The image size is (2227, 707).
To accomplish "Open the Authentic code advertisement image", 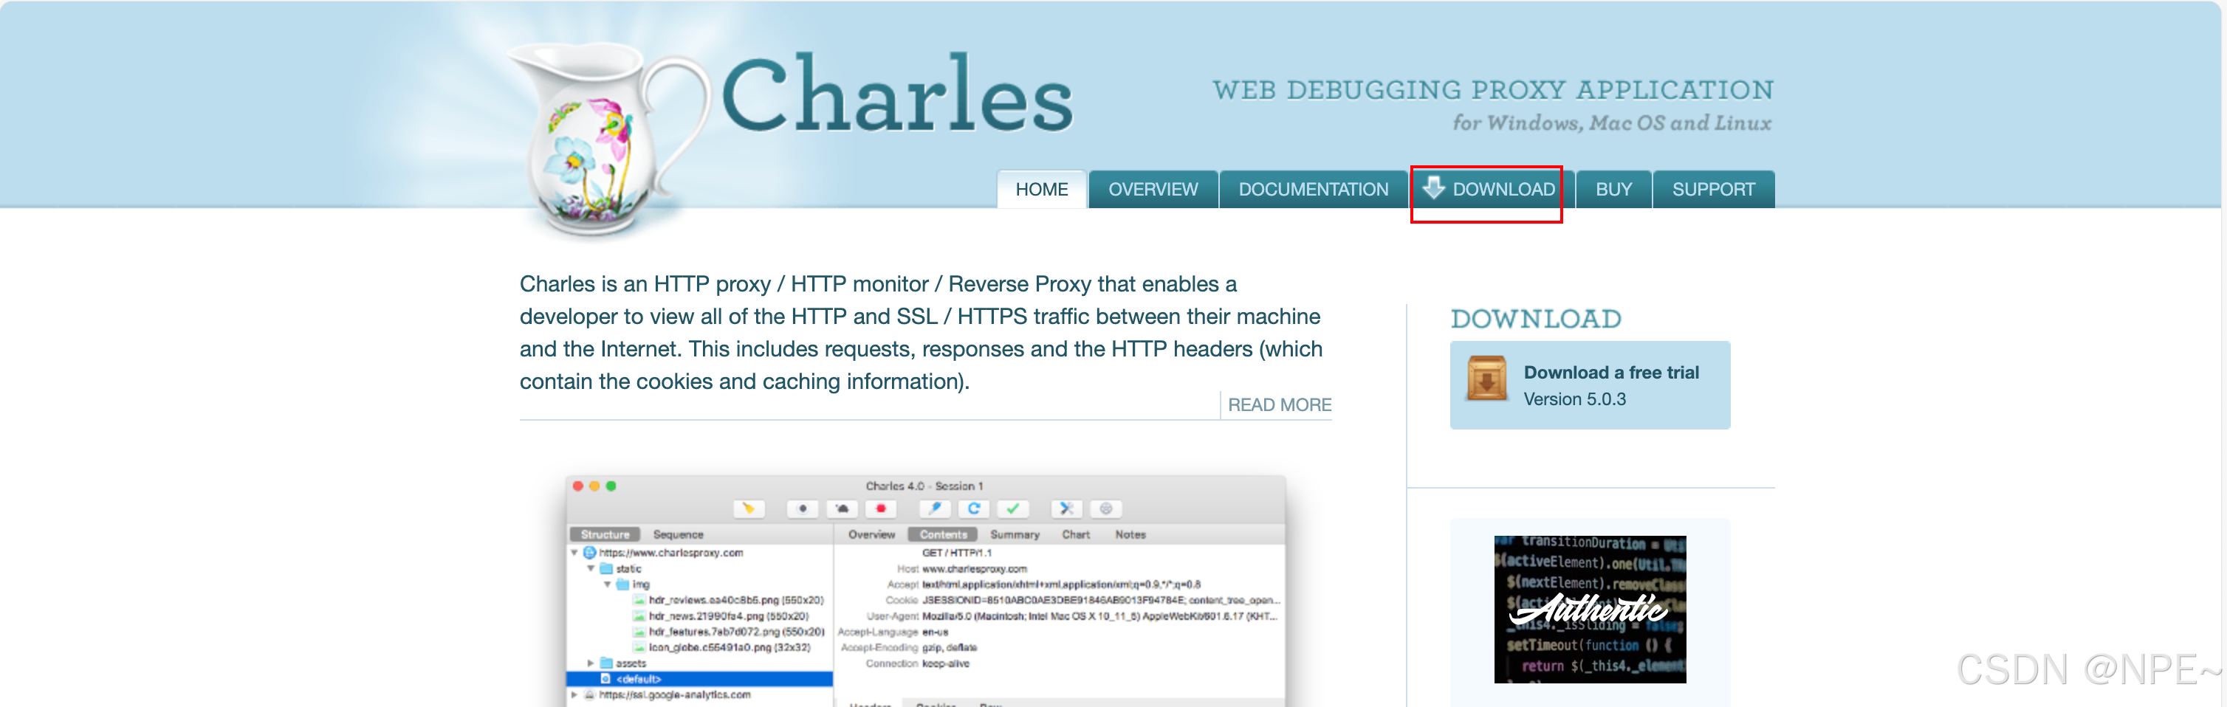I will click(x=1590, y=610).
